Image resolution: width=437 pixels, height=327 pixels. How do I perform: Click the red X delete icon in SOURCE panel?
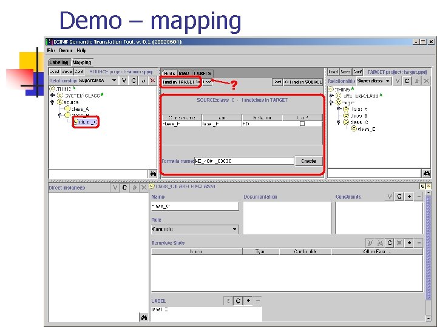coord(152,81)
